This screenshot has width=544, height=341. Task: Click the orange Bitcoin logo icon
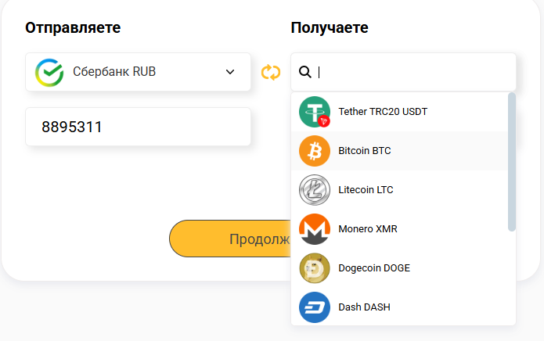[315, 151]
